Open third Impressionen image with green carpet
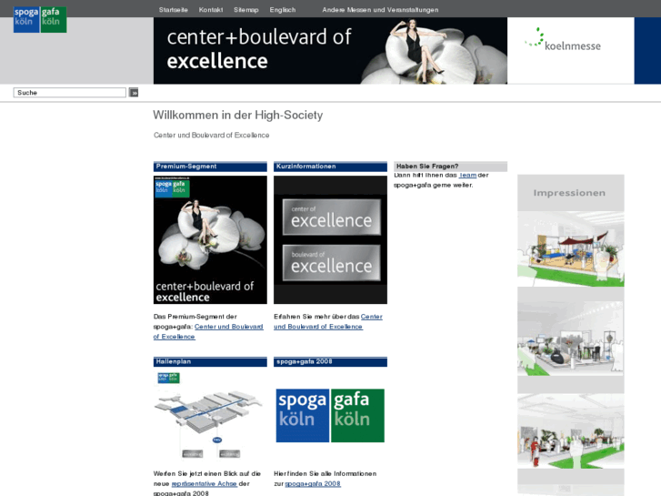Screen dimensions: 661x496 click(x=571, y=431)
